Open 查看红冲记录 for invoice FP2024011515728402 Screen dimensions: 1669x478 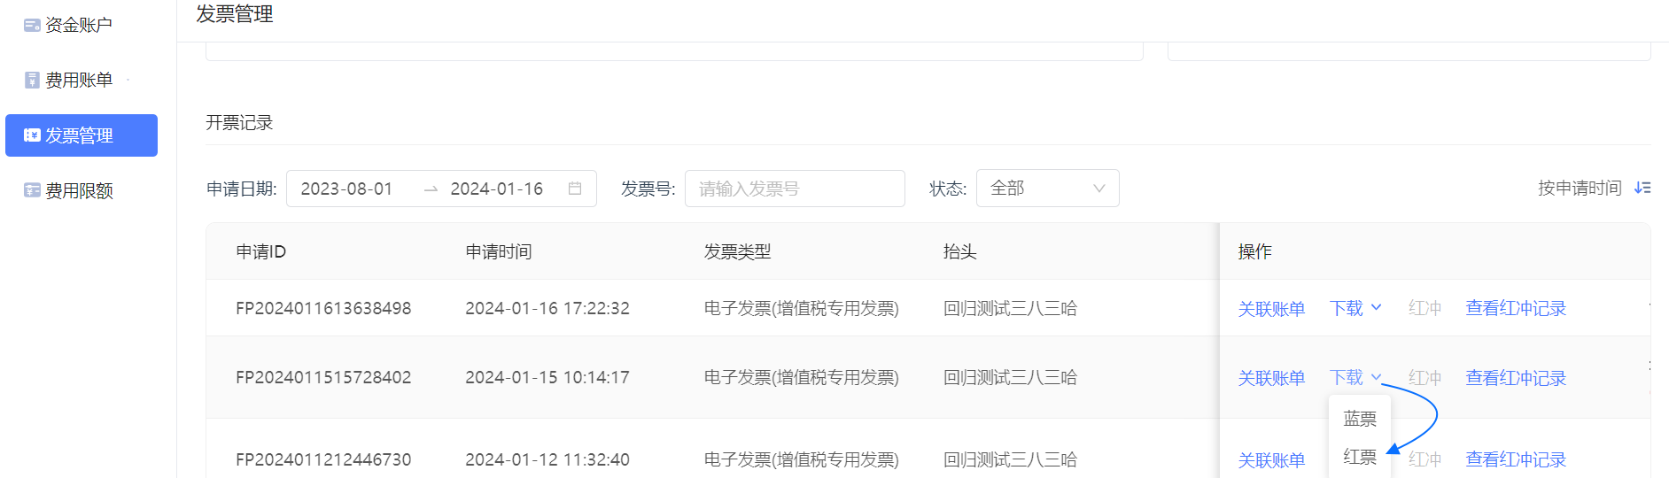pyautogui.click(x=1516, y=378)
